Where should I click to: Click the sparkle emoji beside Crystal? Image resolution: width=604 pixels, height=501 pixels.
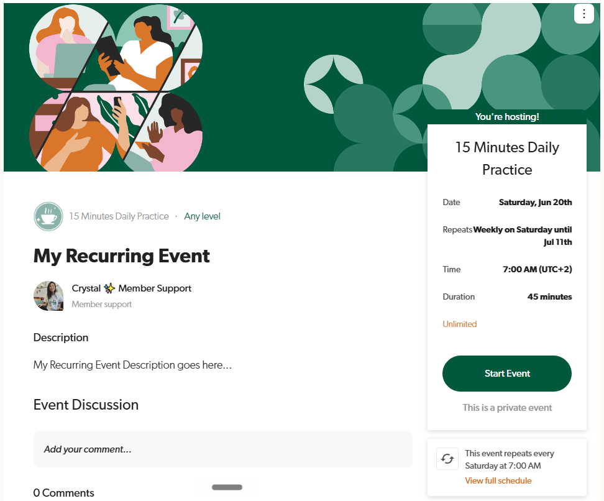(x=109, y=288)
